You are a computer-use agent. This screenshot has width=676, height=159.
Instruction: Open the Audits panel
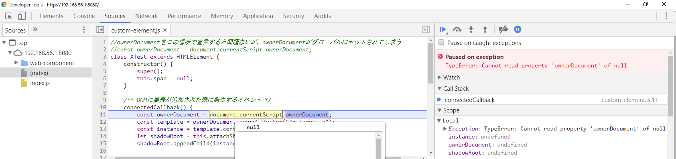323,16
